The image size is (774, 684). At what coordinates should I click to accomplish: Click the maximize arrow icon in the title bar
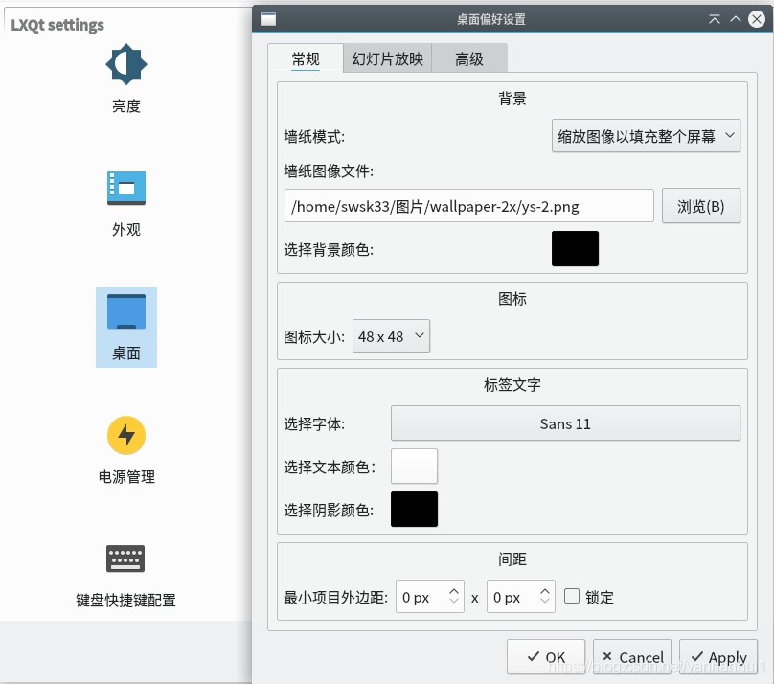pyautogui.click(x=736, y=19)
